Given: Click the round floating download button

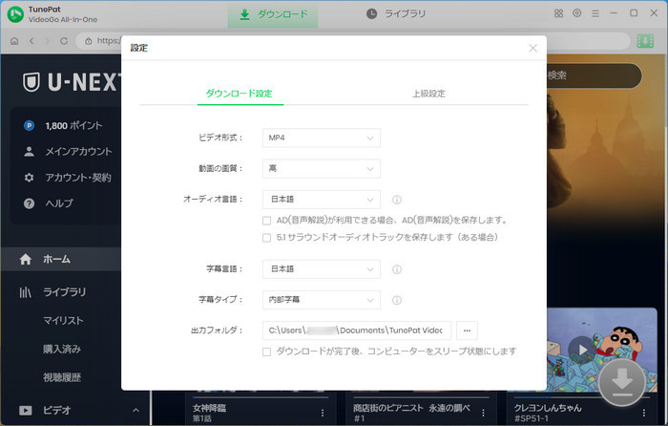Looking at the screenshot, I should (622, 382).
